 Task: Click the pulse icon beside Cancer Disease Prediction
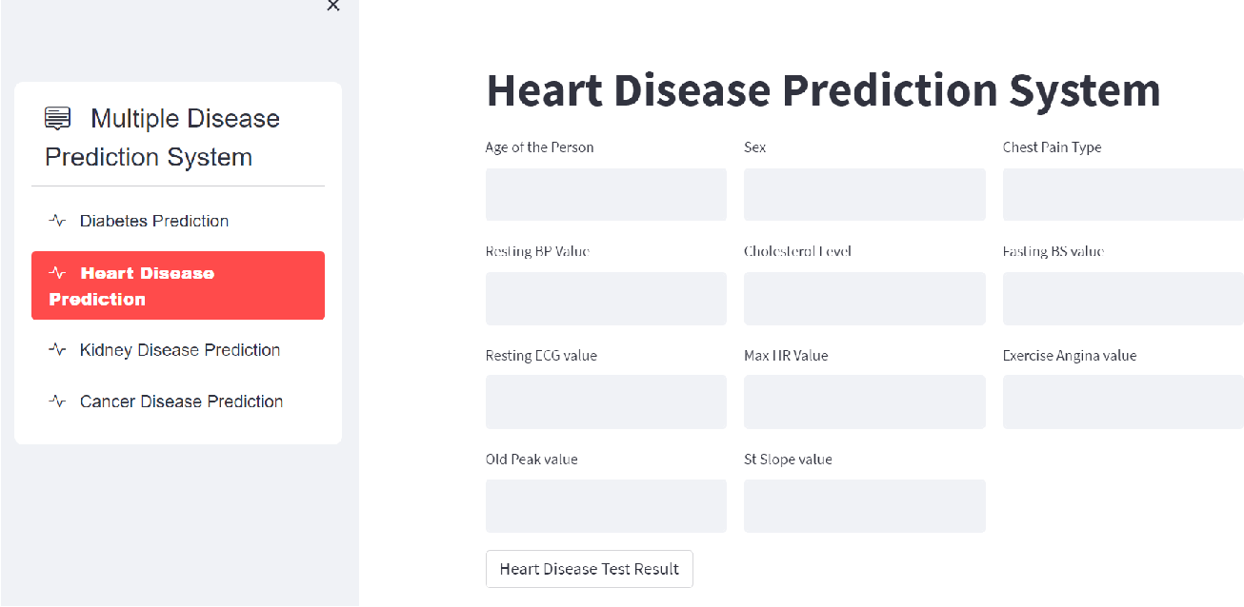[x=57, y=401]
